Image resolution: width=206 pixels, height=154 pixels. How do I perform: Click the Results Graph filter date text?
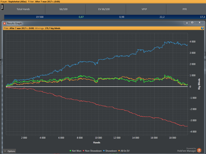pos(22,28)
